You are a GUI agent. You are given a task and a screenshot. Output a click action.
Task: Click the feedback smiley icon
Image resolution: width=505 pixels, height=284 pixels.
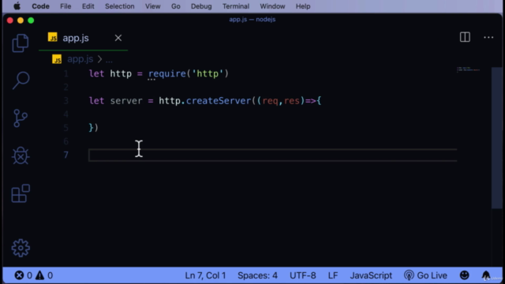464,275
